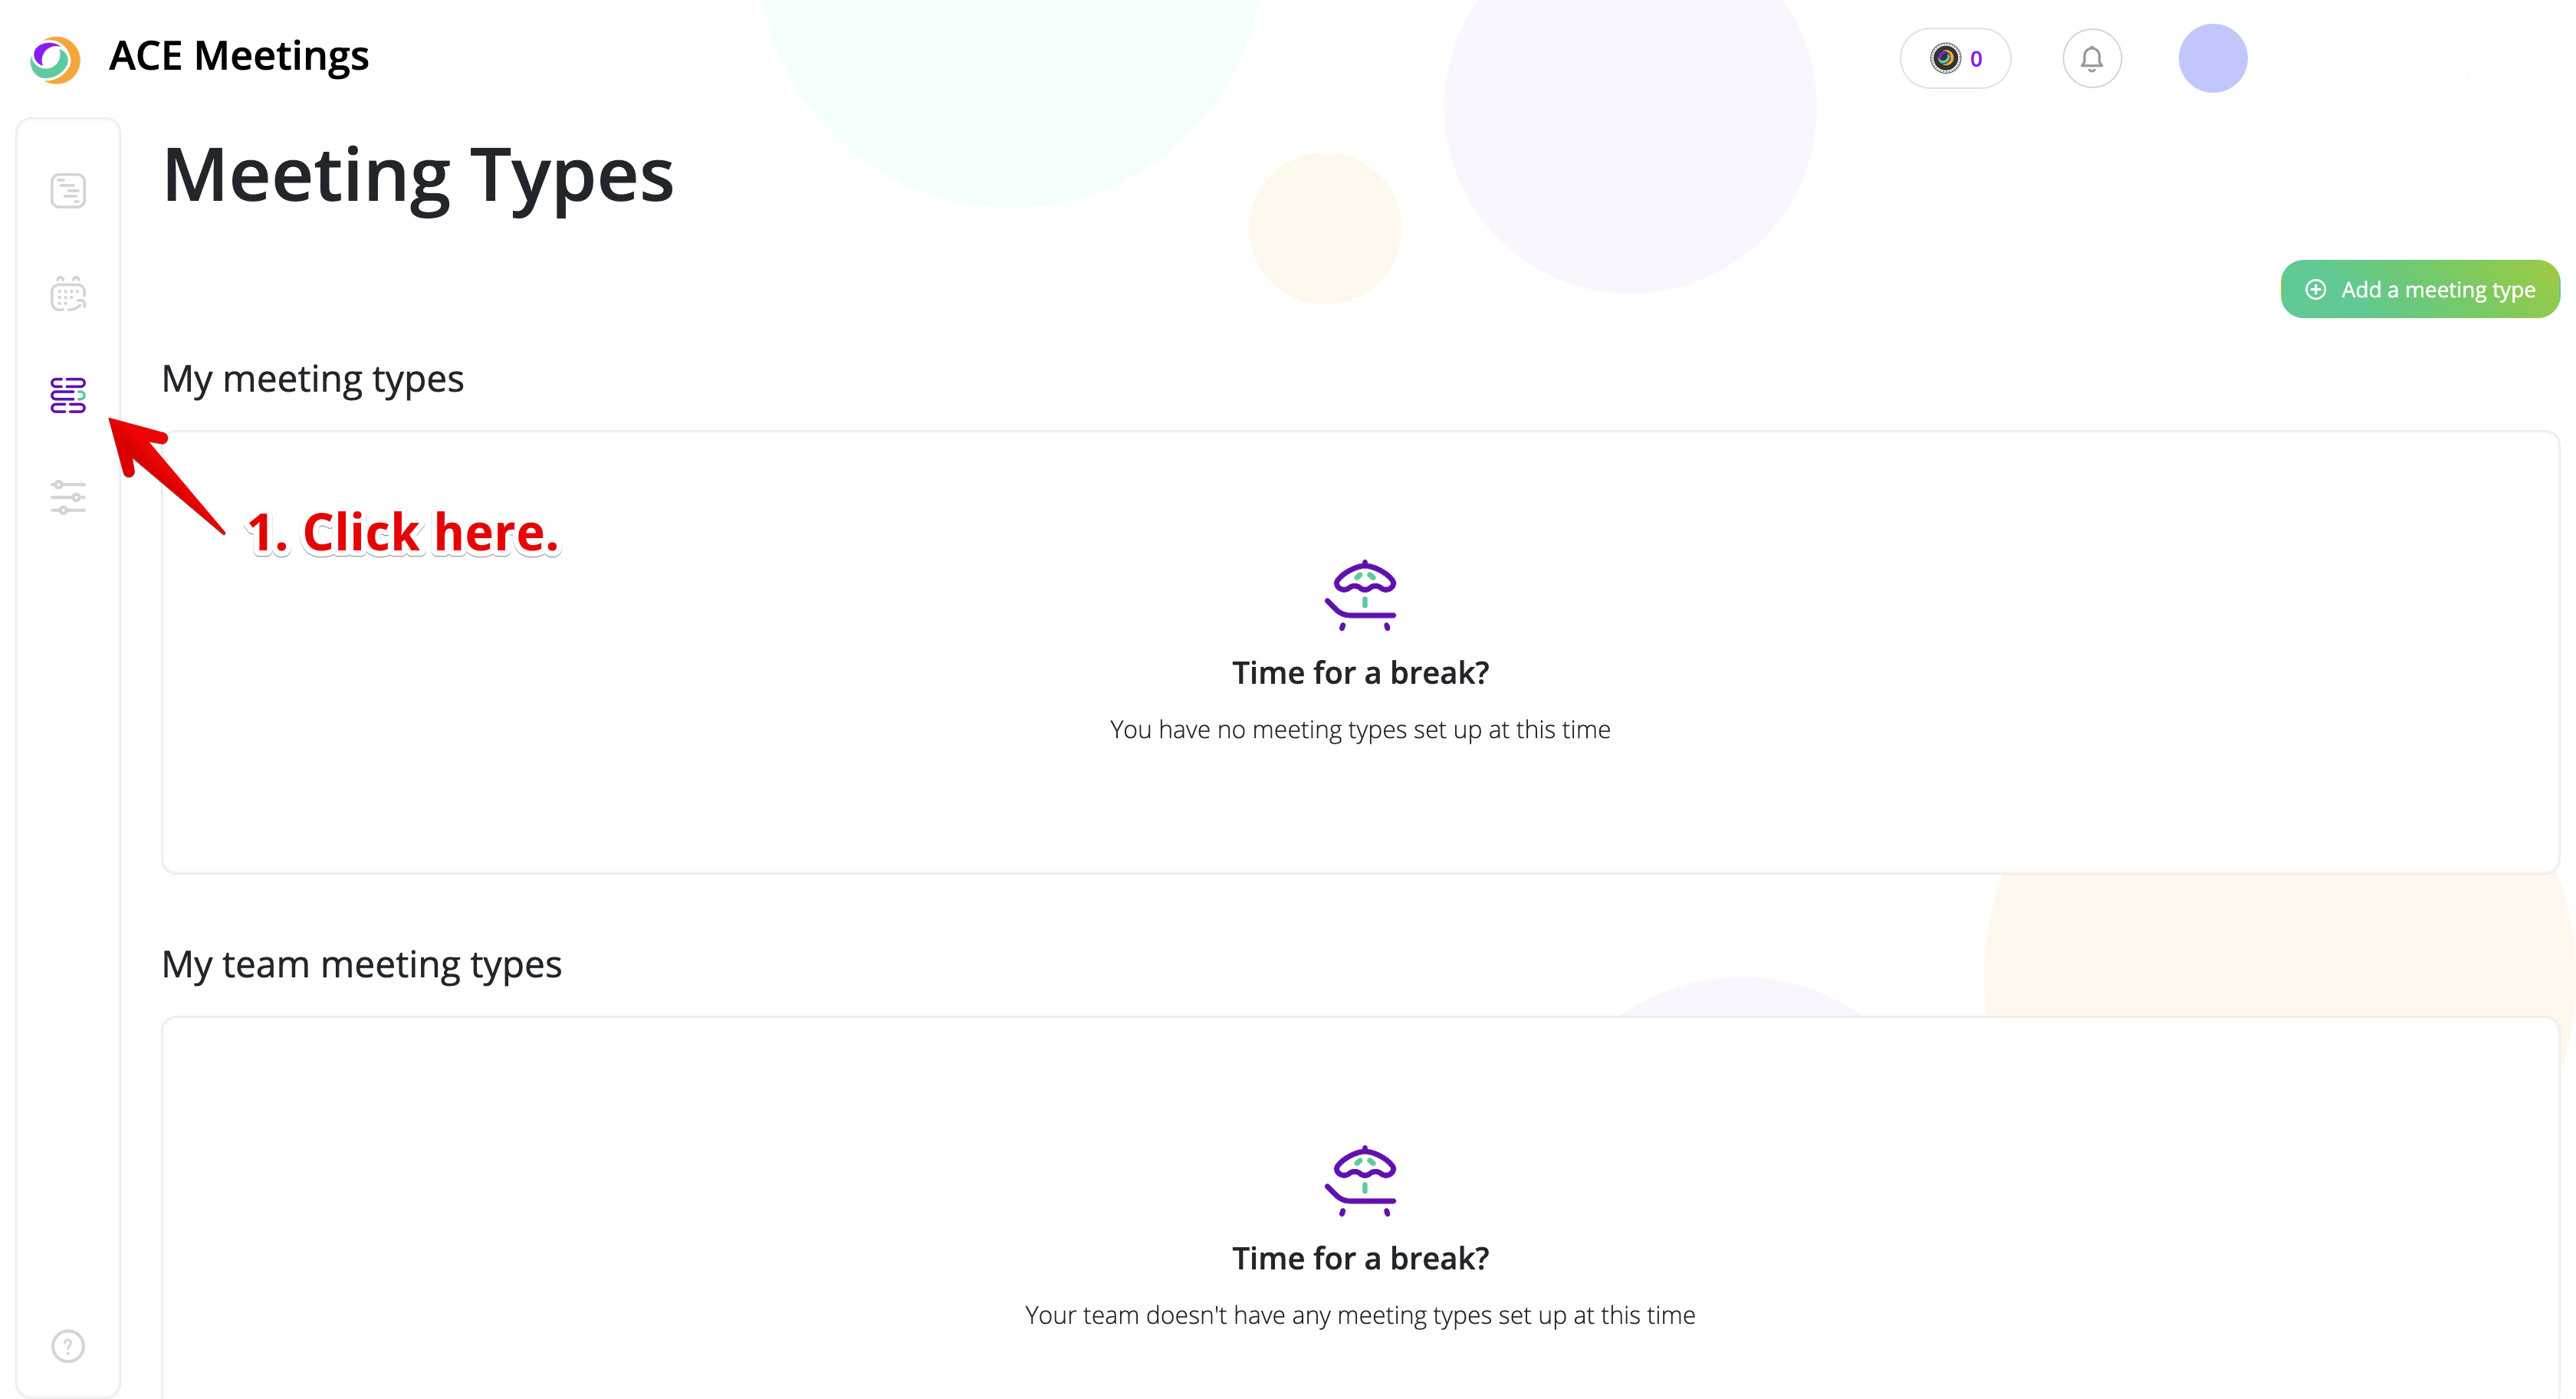2576x1399 pixels.
Task: Click the ACE Meetings swirl logo
Action: point(54,59)
